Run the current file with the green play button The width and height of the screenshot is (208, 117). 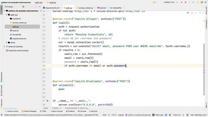coord(182,2)
